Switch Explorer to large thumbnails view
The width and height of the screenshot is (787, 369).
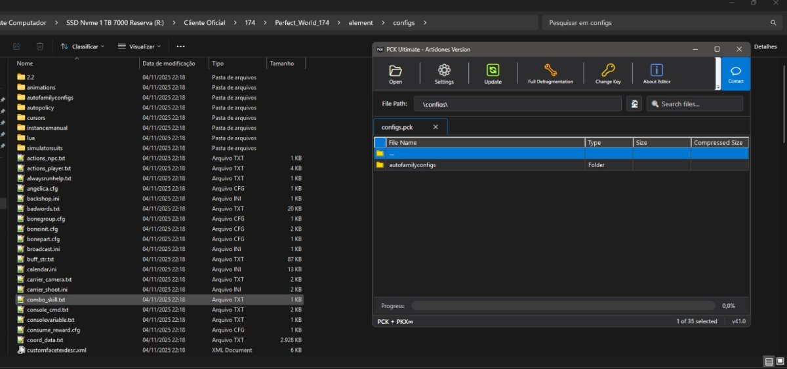pyautogui.click(x=779, y=362)
